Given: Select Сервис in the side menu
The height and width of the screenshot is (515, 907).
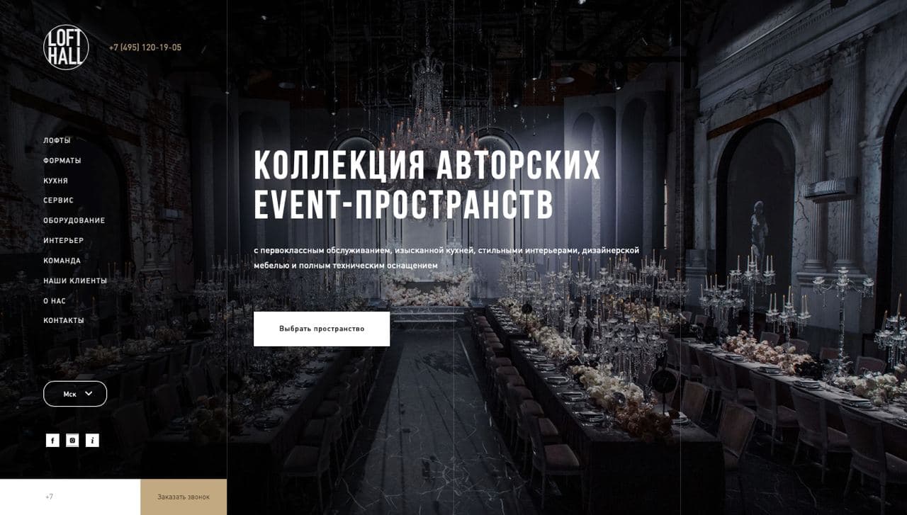Looking at the screenshot, I should (58, 200).
